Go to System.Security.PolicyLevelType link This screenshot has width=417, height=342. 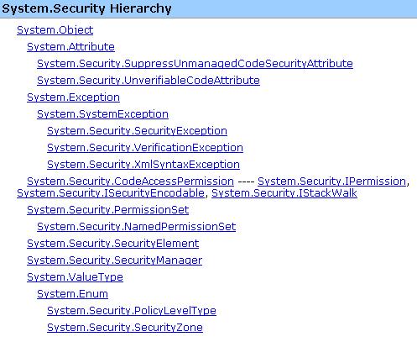[x=132, y=311]
